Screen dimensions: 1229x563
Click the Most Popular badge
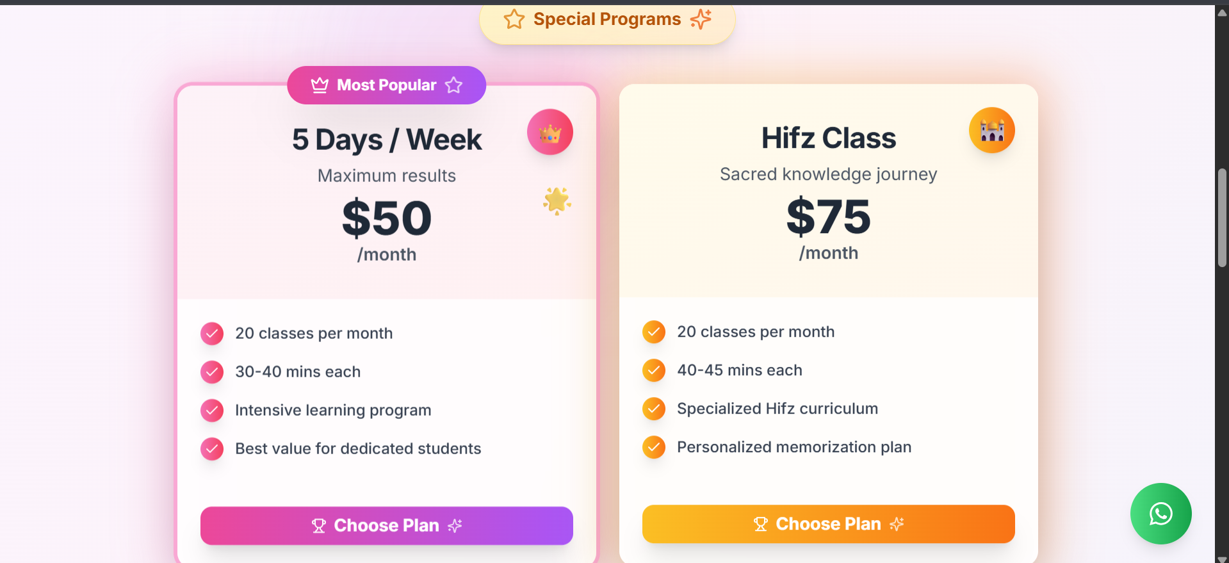[x=386, y=85]
